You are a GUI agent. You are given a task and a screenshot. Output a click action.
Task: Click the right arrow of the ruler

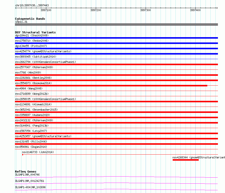coord(217,8)
